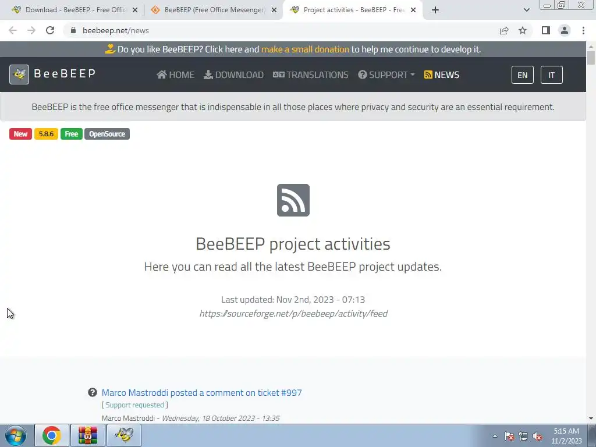
Task: Switch site language to EN
Action: point(523,75)
